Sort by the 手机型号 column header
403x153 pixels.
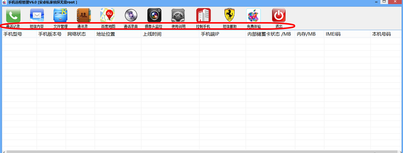pyautogui.click(x=20, y=34)
